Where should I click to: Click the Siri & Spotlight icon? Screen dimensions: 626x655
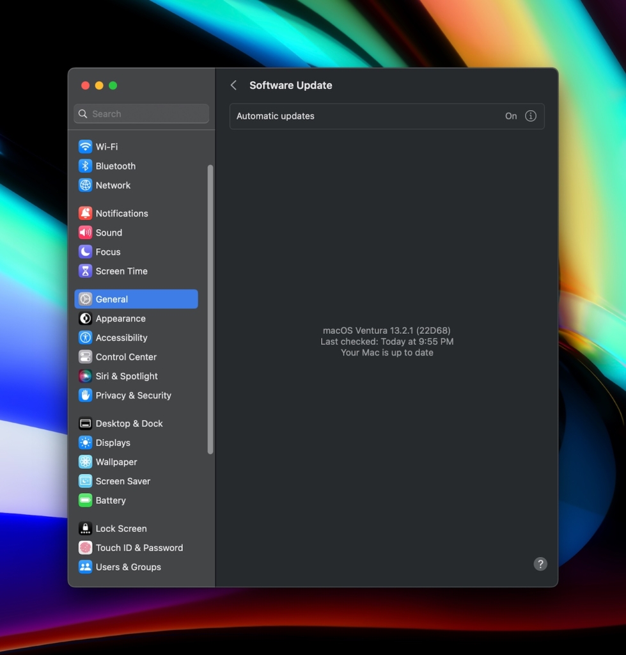pyautogui.click(x=85, y=376)
